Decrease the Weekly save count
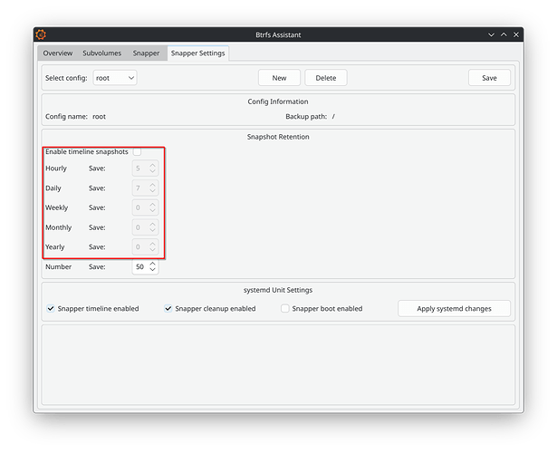Viewport: 557px width, 453px height. [x=153, y=210]
